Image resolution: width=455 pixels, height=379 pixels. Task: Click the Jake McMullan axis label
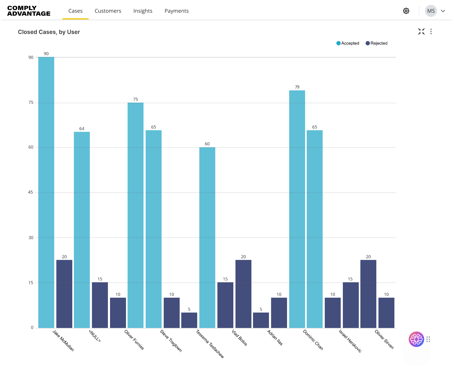pyautogui.click(x=63, y=341)
